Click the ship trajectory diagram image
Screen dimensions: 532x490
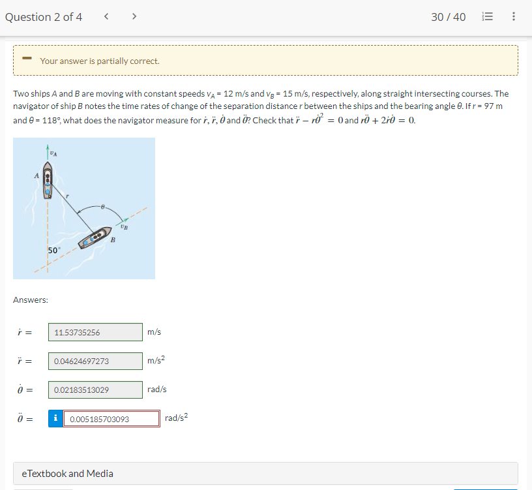[x=84, y=207]
